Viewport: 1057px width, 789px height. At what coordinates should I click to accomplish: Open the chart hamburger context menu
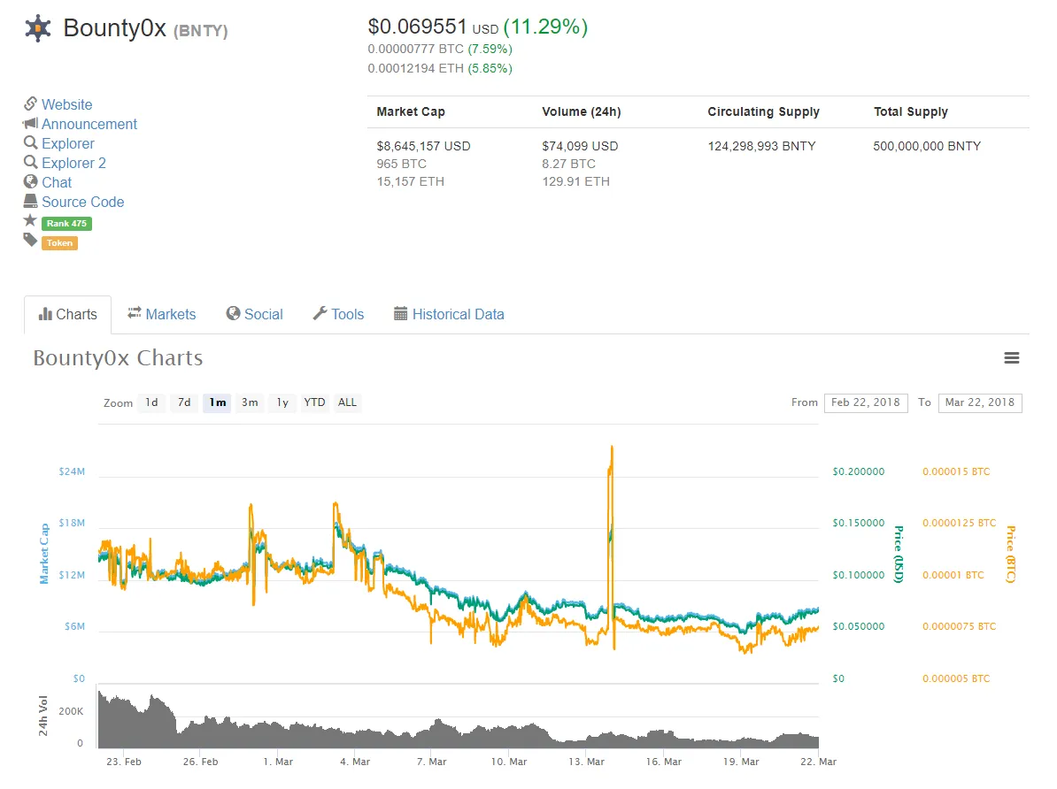1011,358
